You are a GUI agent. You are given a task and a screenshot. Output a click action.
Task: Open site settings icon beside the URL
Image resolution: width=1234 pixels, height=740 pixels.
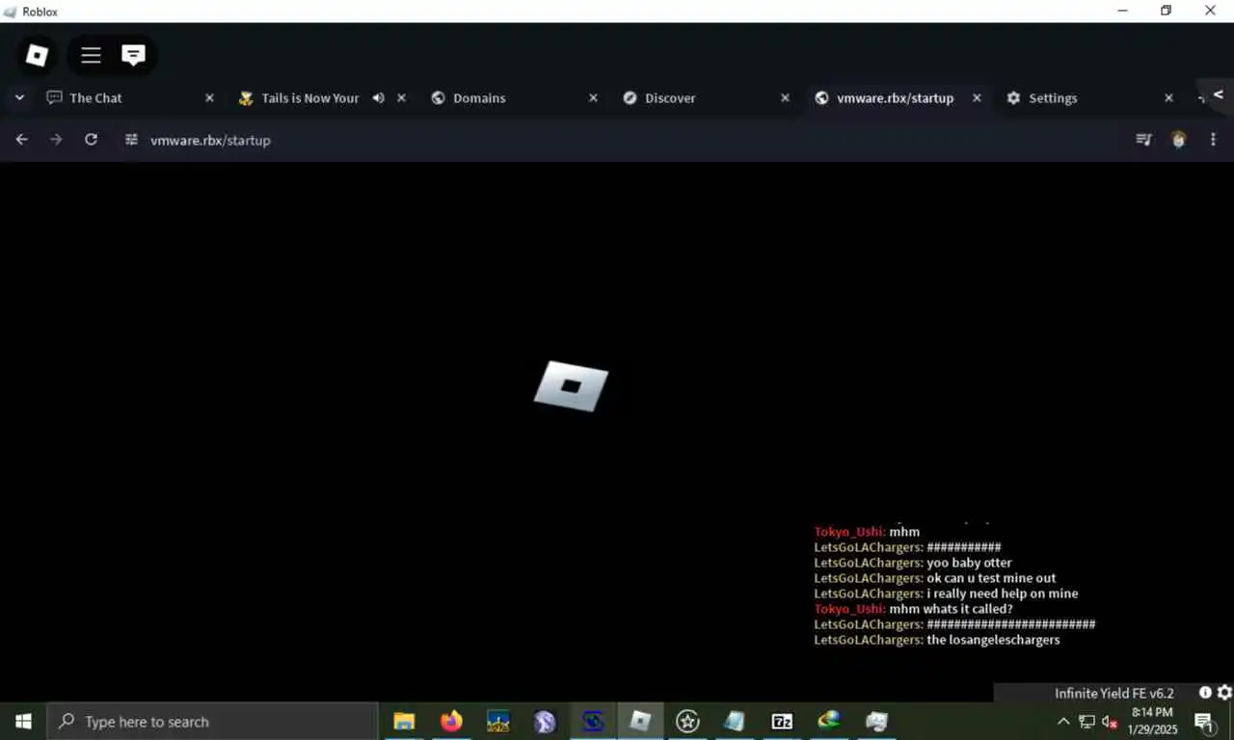coord(132,140)
